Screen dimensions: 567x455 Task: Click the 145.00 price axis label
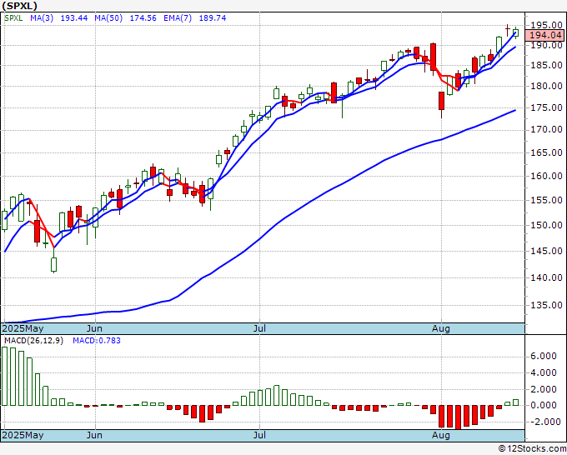[x=546, y=251]
